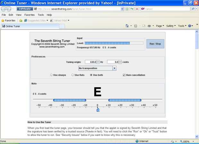
Task: Click the Hz value spinner arrows
Action: 98,62
